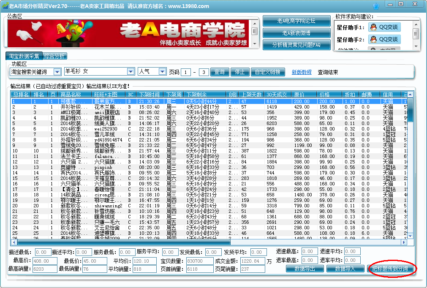The image size is (427, 288).
Task: Select row with seller pinpinb
Action: click(x=209, y=167)
